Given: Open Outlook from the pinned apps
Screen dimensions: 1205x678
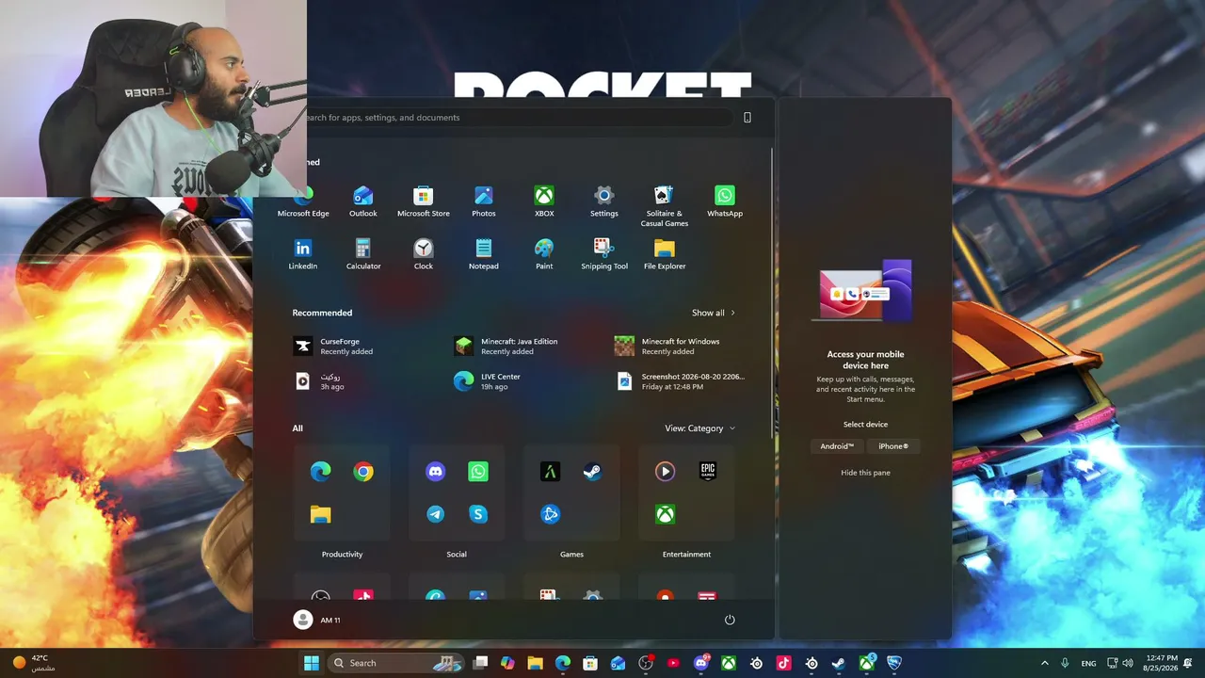Looking at the screenshot, I should (x=363, y=202).
